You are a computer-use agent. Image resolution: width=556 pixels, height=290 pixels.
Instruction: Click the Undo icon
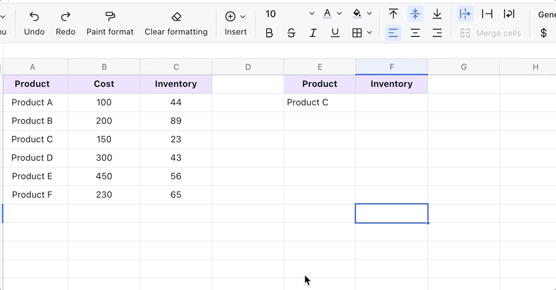point(34,16)
